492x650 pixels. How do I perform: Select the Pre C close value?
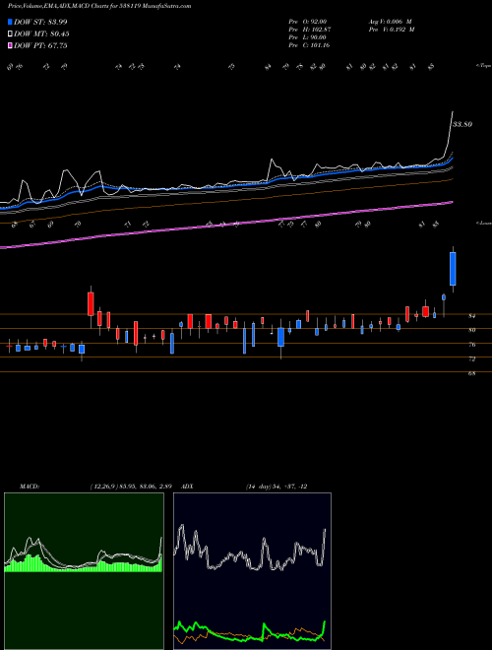(310, 45)
